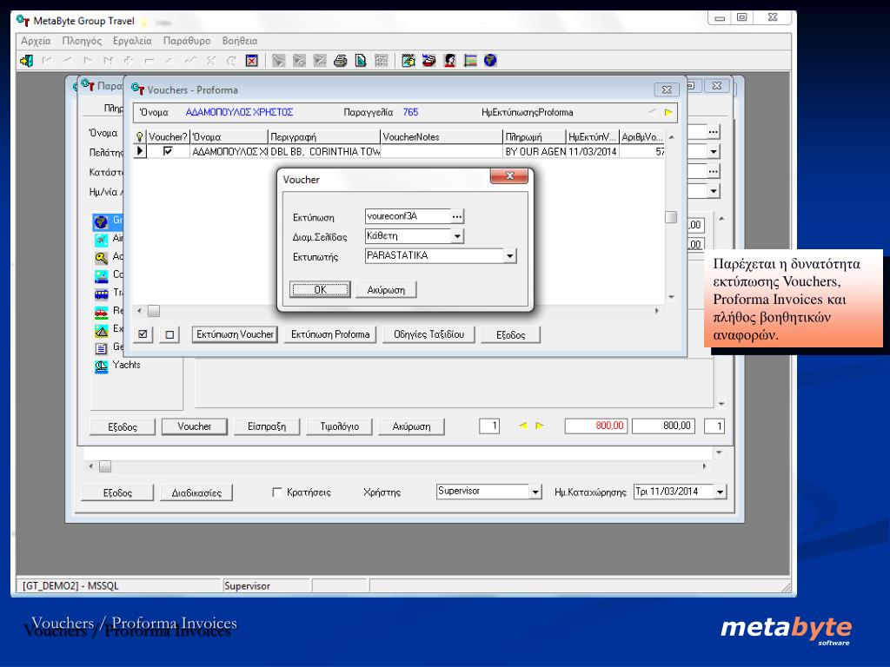
Task: Click the yellow left arrow near total fields
Action: pyautogui.click(x=522, y=426)
